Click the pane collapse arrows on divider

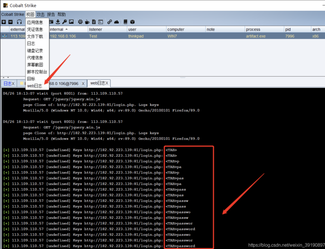click(6, 77)
